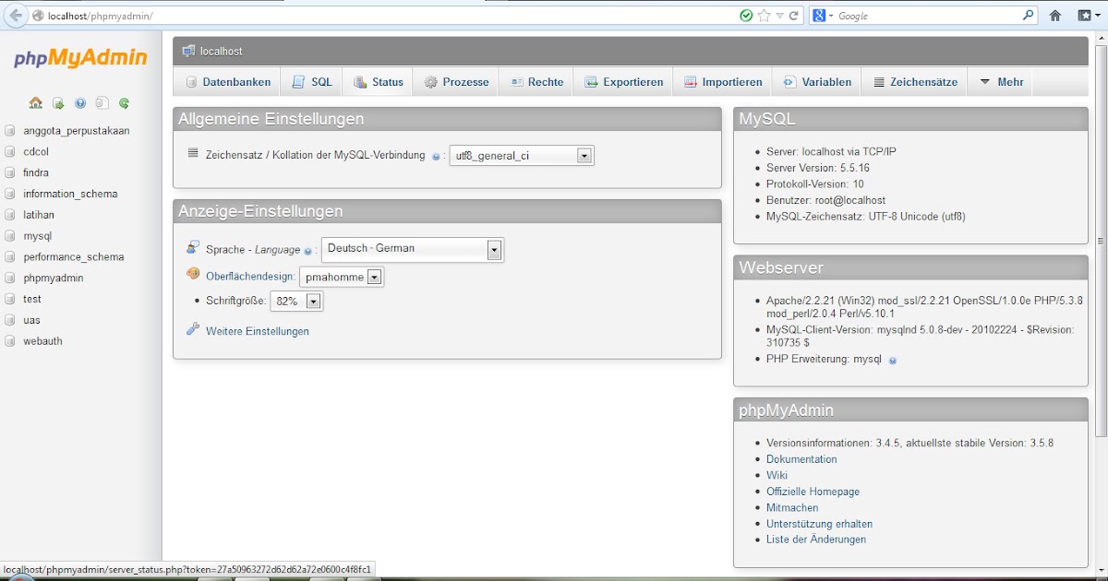Open the utf8_general_ci collation dropdown
This screenshot has width=1108, height=581.
(x=584, y=155)
